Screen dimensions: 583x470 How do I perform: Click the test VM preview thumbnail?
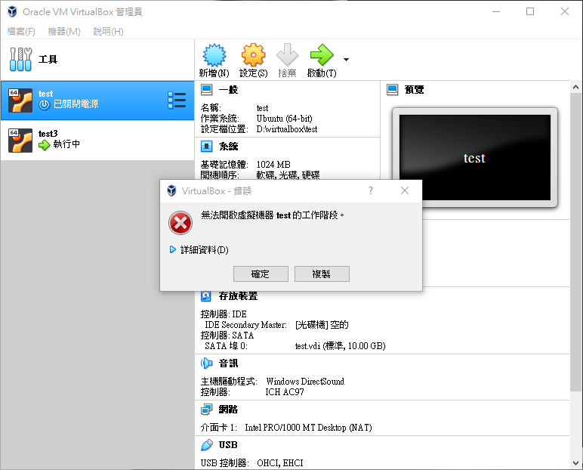tap(474, 157)
